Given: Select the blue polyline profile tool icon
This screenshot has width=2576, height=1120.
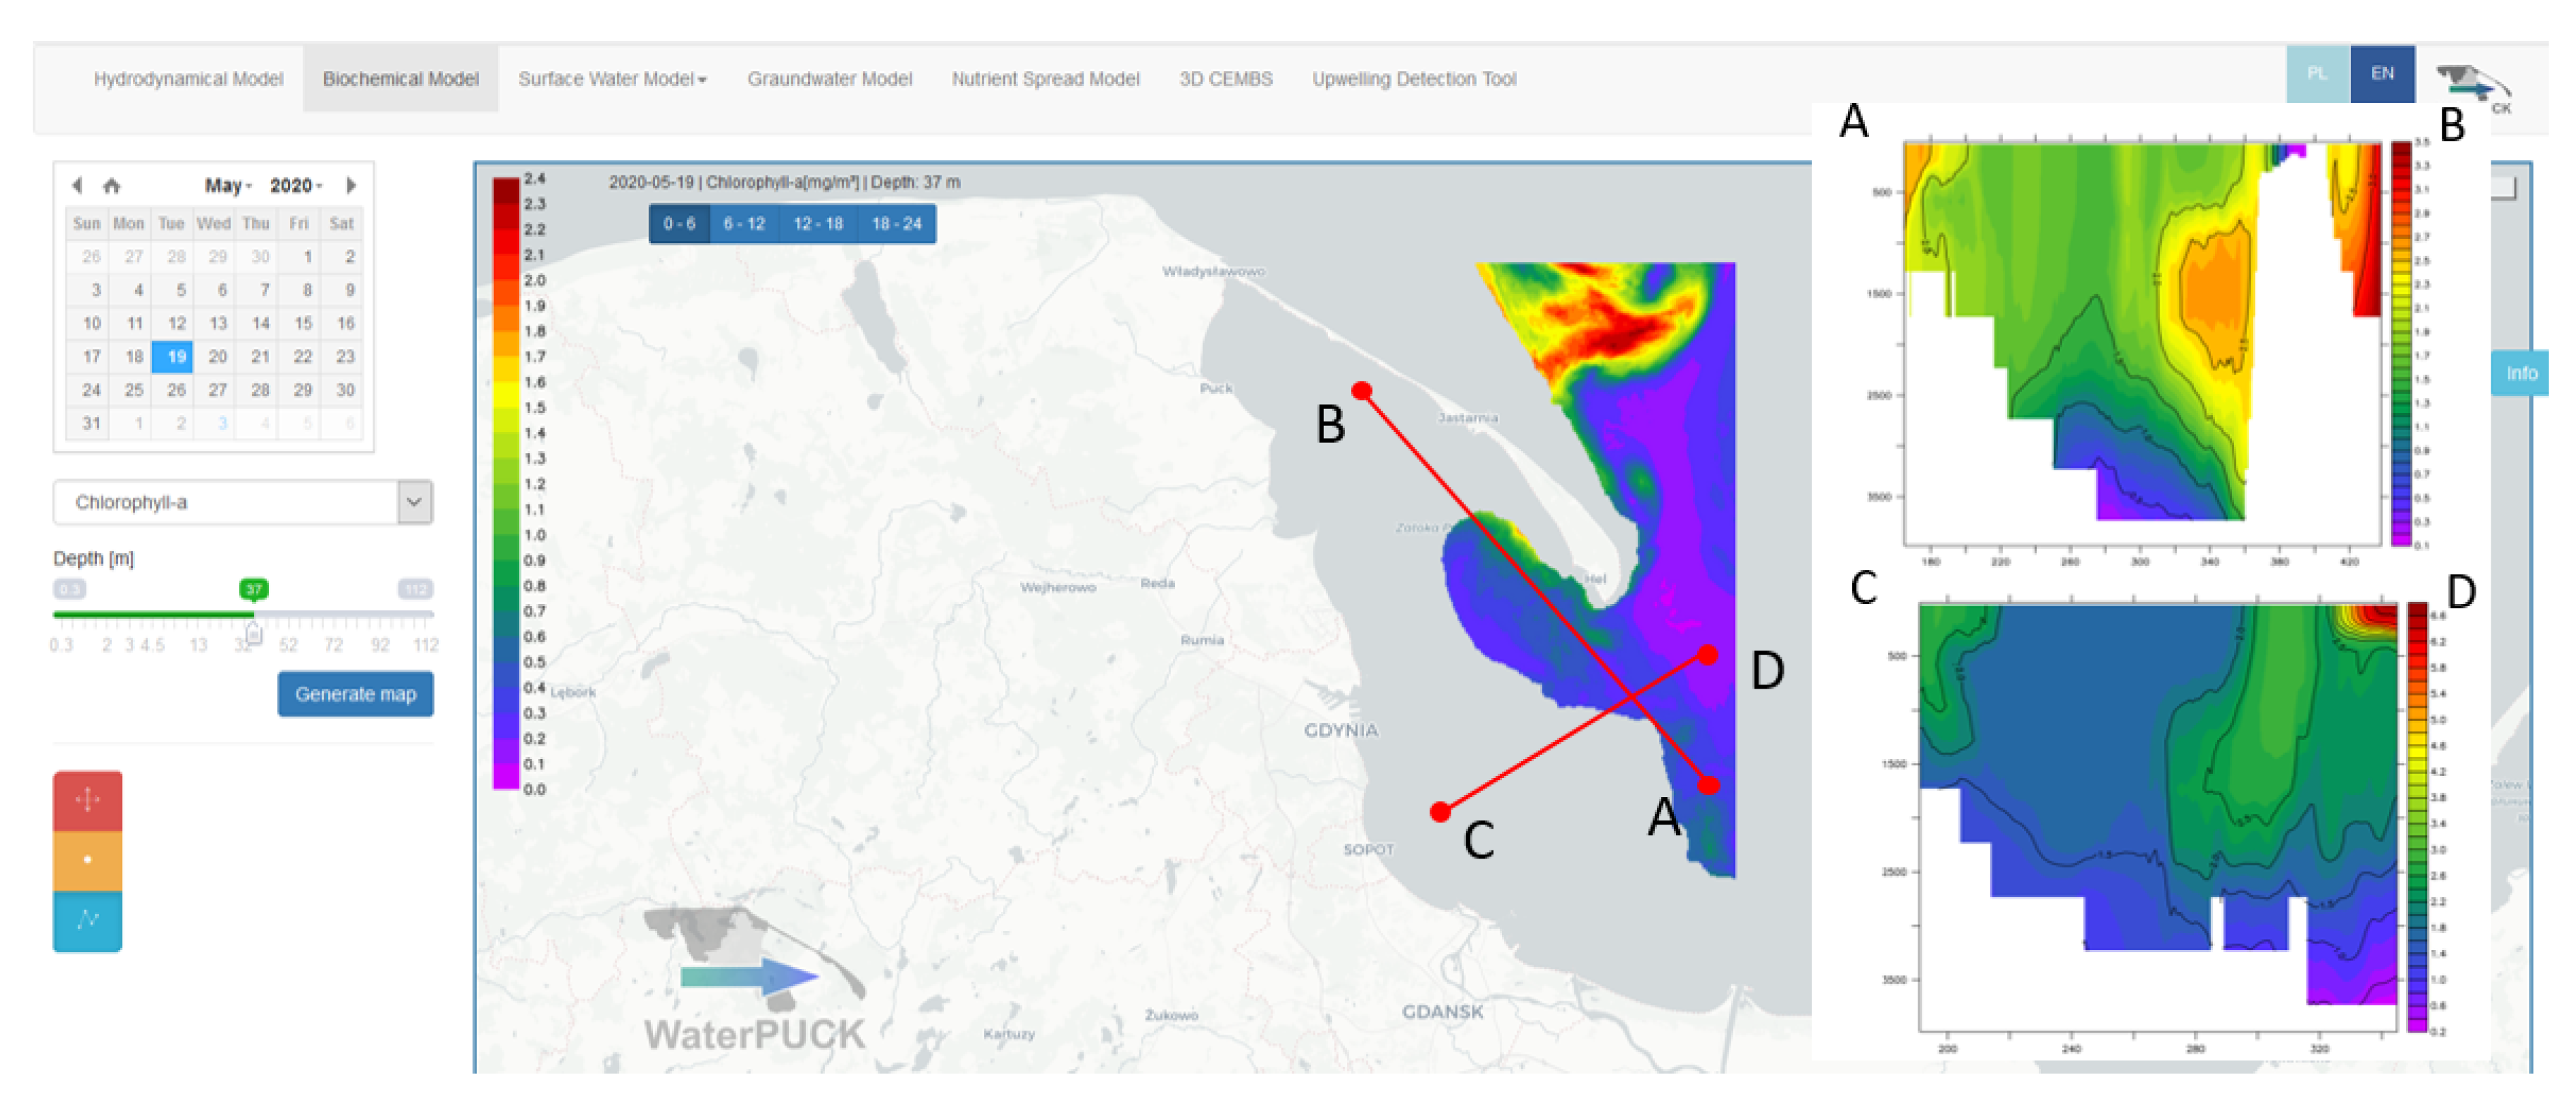Looking at the screenshot, I should [88, 920].
